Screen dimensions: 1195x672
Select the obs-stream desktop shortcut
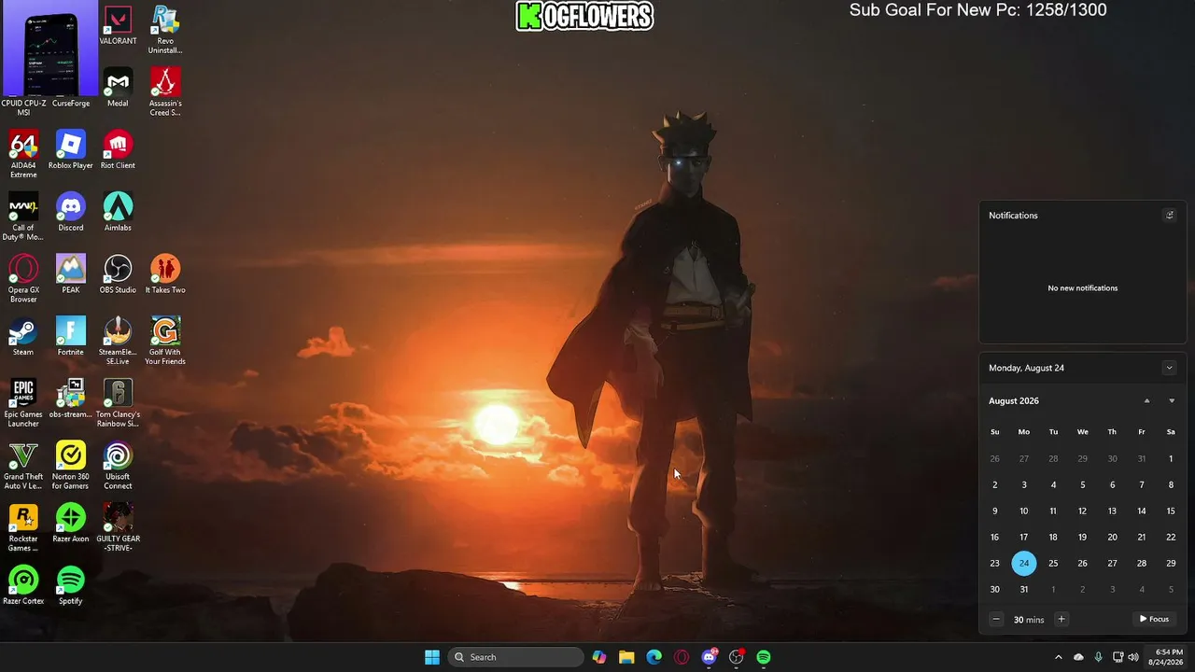tap(71, 399)
